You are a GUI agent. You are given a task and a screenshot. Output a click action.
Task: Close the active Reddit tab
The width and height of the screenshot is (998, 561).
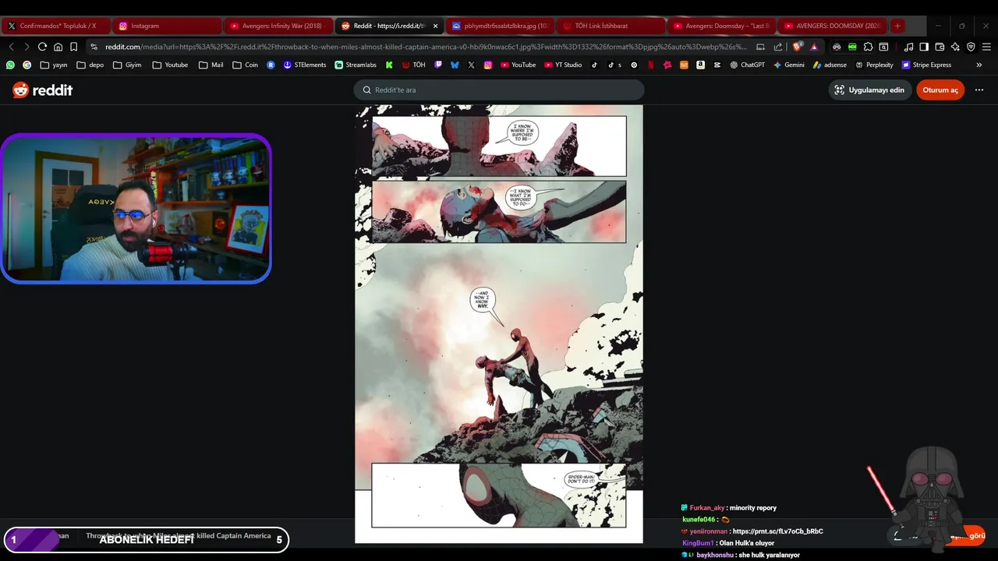(x=435, y=26)
